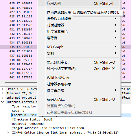131x135 pixels.
Task: Select packet 440 at 18.127737
Action: [x=18, y=69]
